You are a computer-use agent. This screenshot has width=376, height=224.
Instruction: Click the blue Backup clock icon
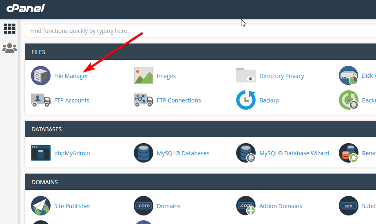point(246,100)
